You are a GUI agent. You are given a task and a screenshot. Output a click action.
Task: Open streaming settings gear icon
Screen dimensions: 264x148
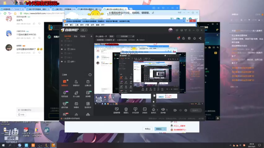(186, 110)
